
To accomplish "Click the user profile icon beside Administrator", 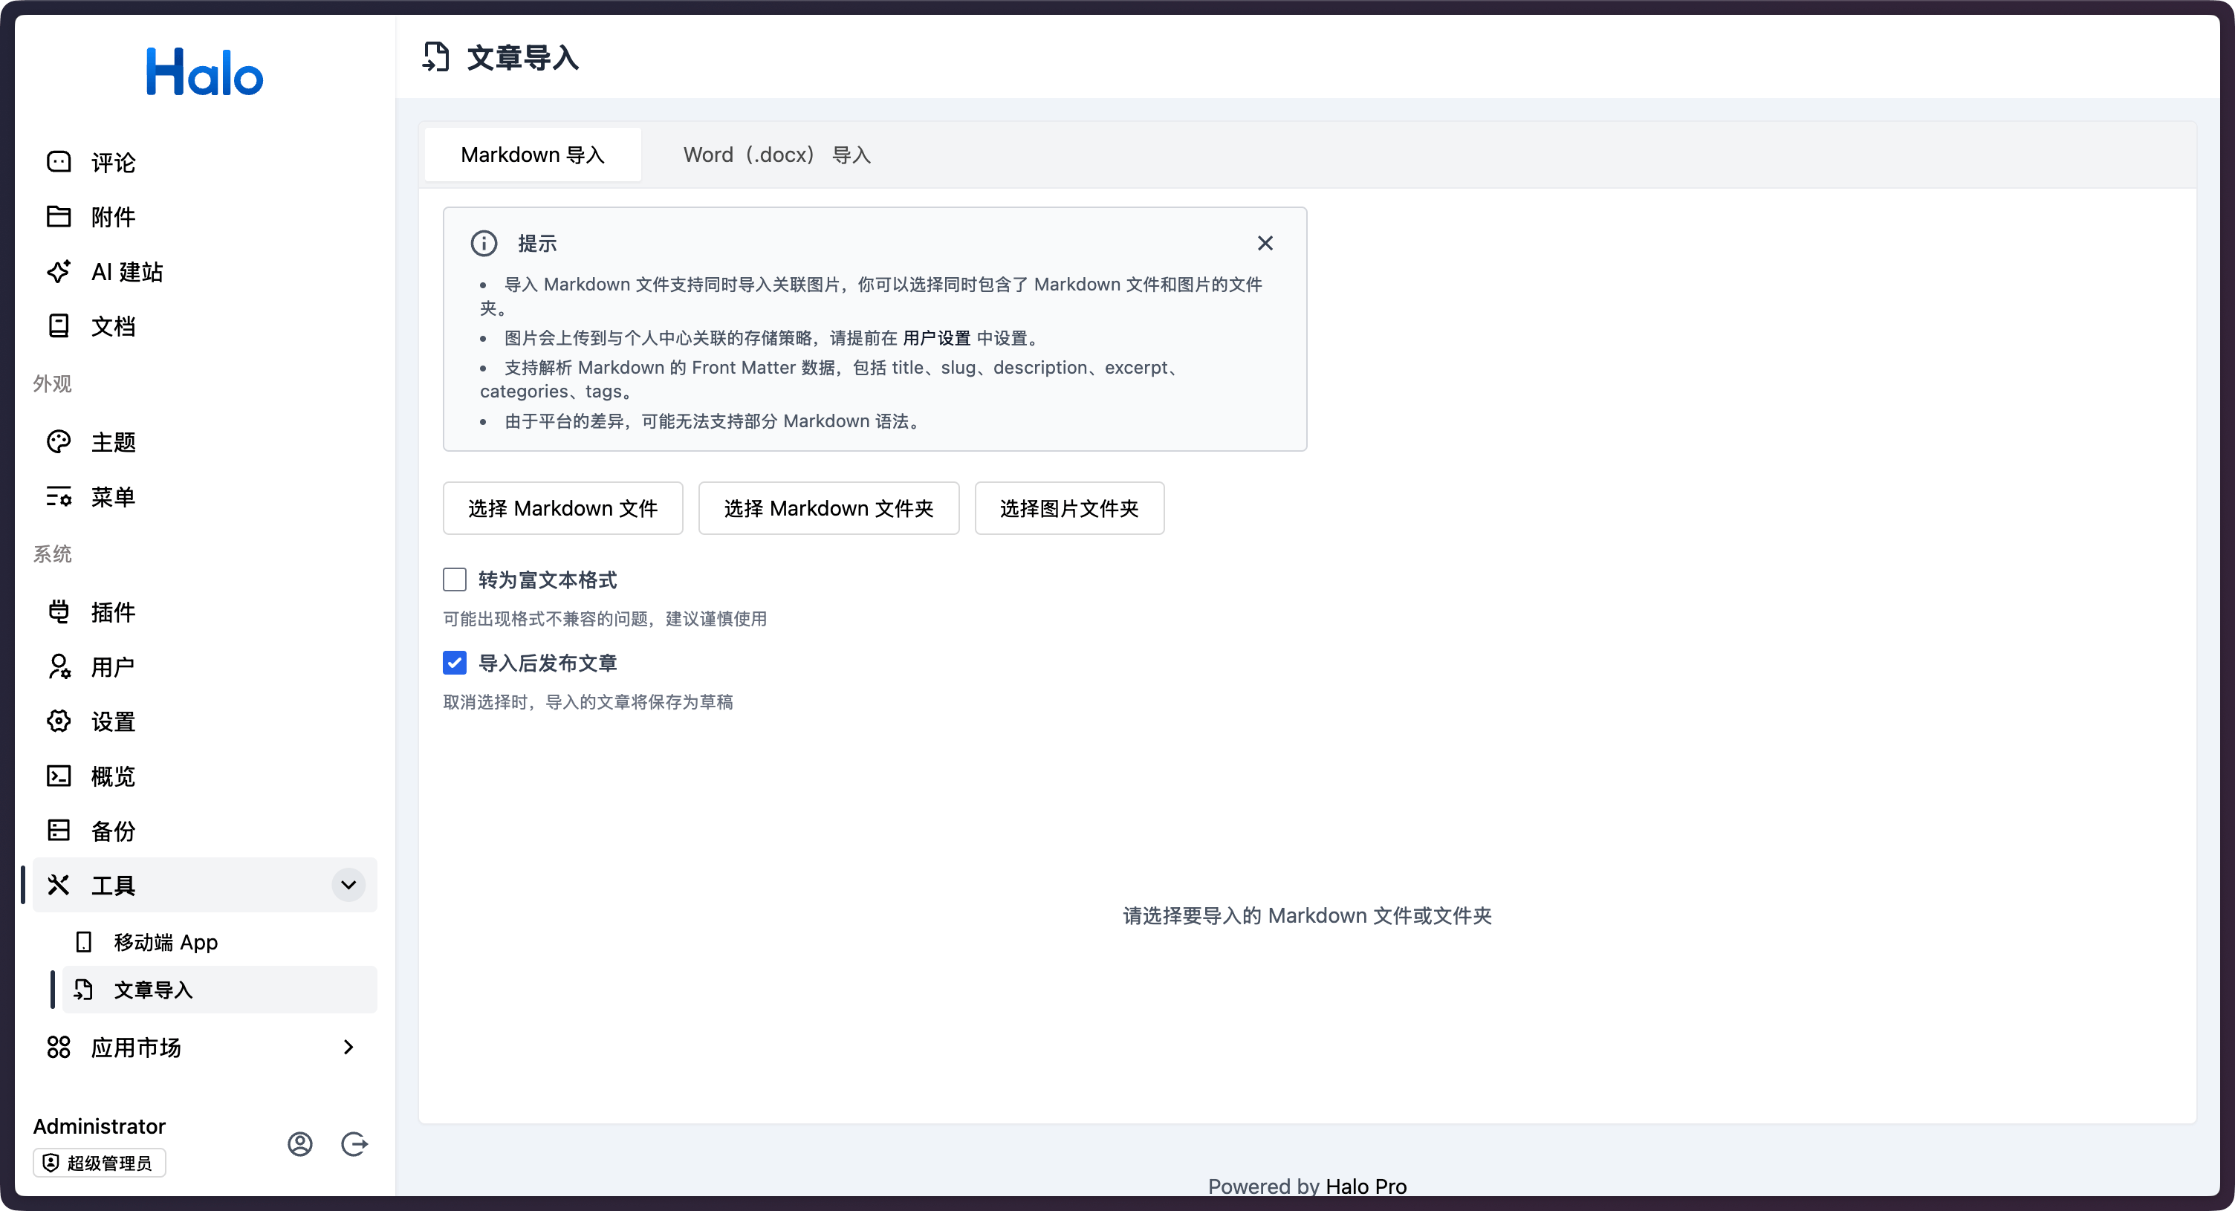I will coord(300,1144).
